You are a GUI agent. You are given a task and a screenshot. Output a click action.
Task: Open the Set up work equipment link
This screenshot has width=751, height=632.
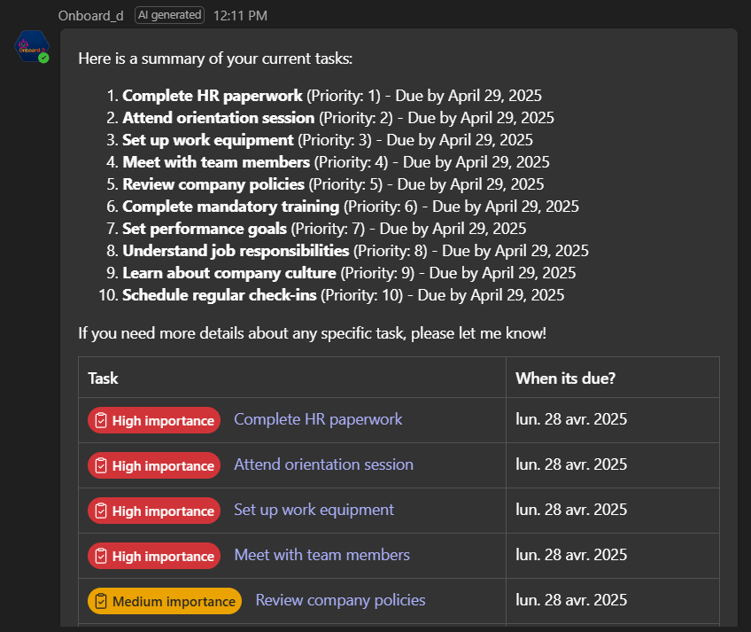(x=314, y=510)
